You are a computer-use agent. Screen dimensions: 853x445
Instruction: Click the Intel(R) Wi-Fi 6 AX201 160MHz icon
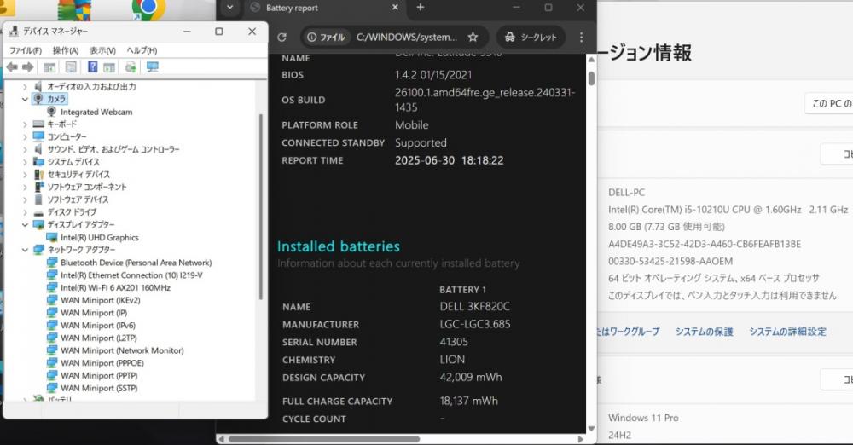pyautogui.click(x=52, y=287)
